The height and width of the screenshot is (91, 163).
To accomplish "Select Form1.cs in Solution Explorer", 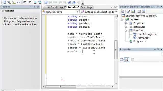I will pyautogui.click(x=138, y=30).
